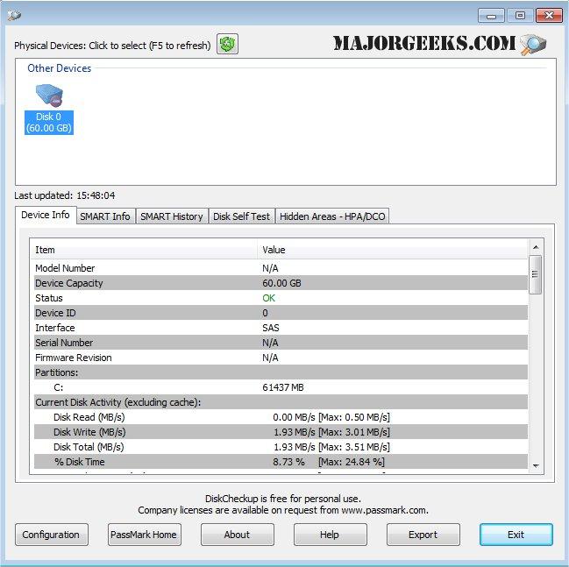This screenshot has height=567, width=569.
Task: Click the green refresh devices icon
Action: coord(228,45)
